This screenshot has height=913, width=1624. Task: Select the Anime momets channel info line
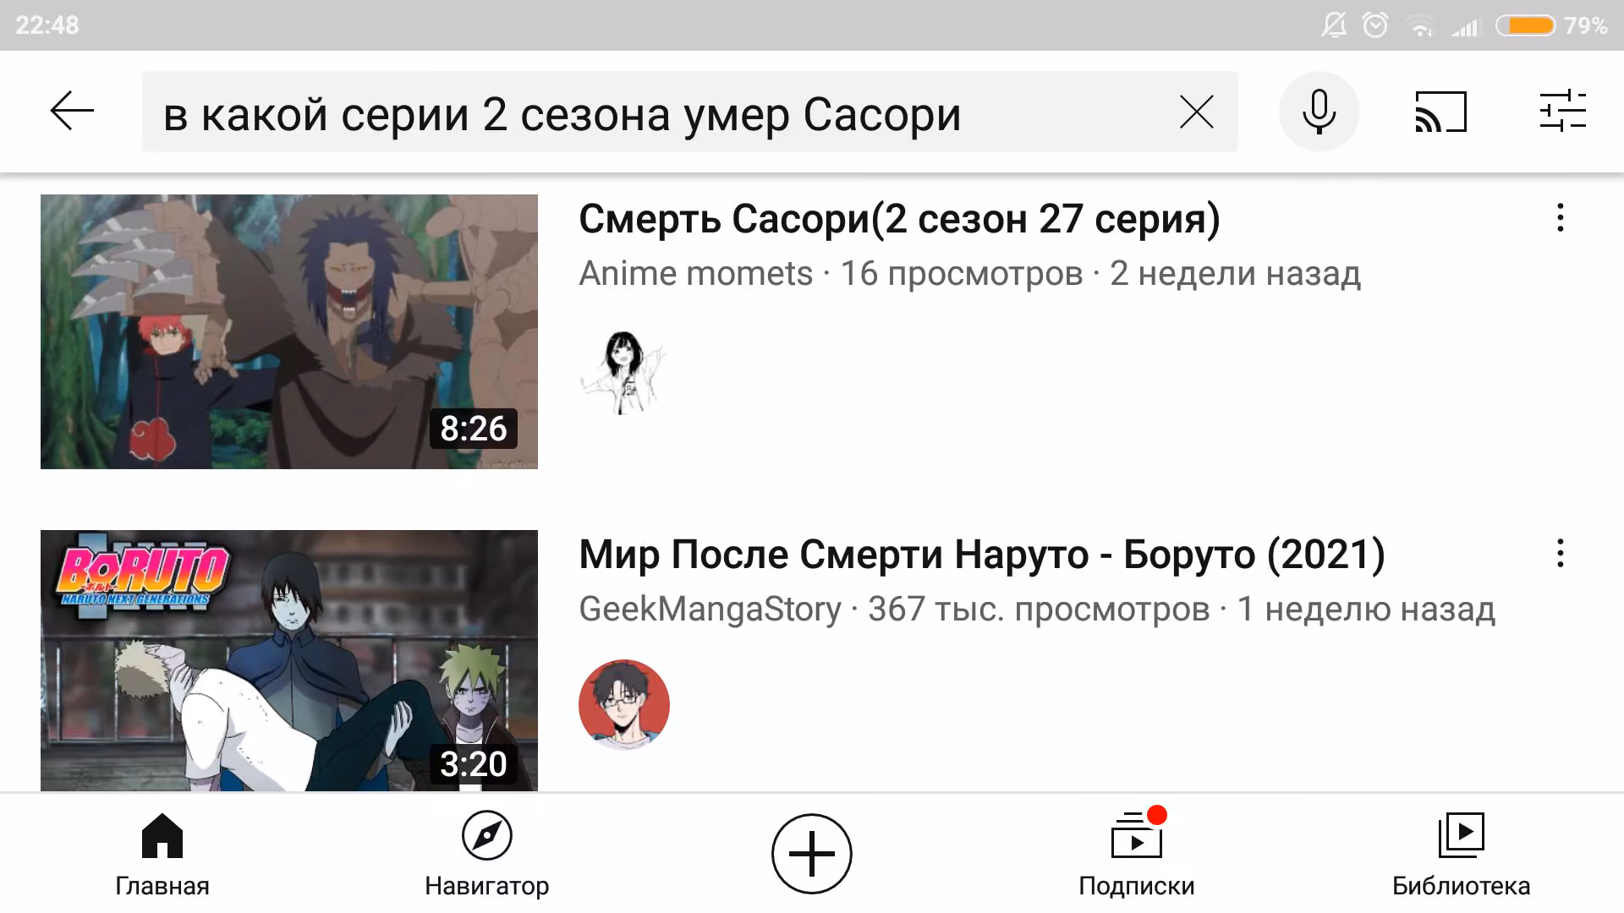[x=969, y=273]
